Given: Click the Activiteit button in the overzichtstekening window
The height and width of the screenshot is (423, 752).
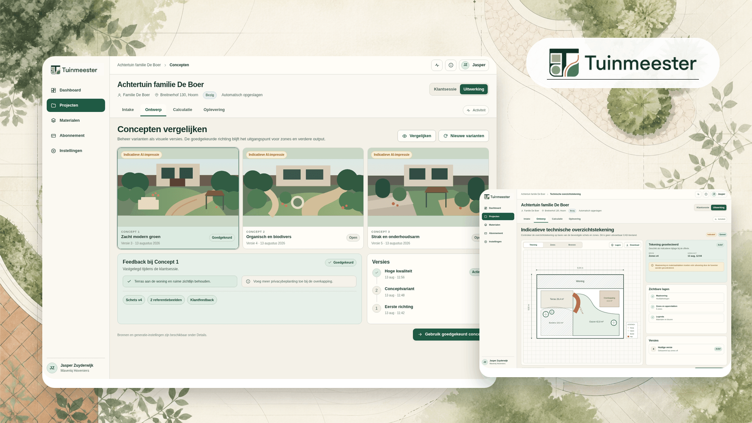Looking at the screenshot, I should point(720,219).
